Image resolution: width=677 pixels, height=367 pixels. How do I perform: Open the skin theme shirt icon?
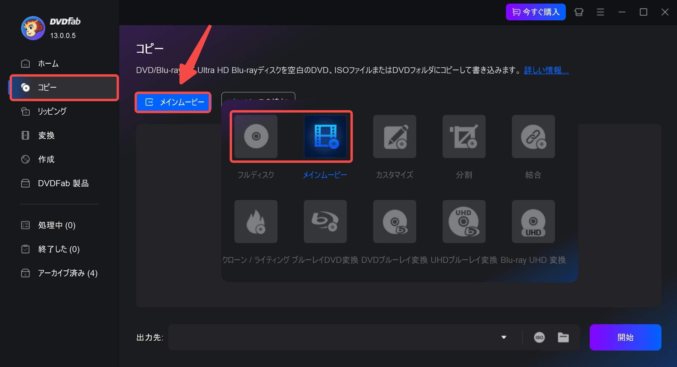tap(579, 12)
